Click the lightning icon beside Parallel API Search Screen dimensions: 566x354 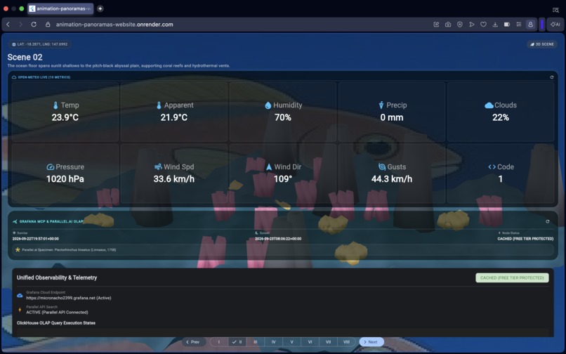pos(20,310)
